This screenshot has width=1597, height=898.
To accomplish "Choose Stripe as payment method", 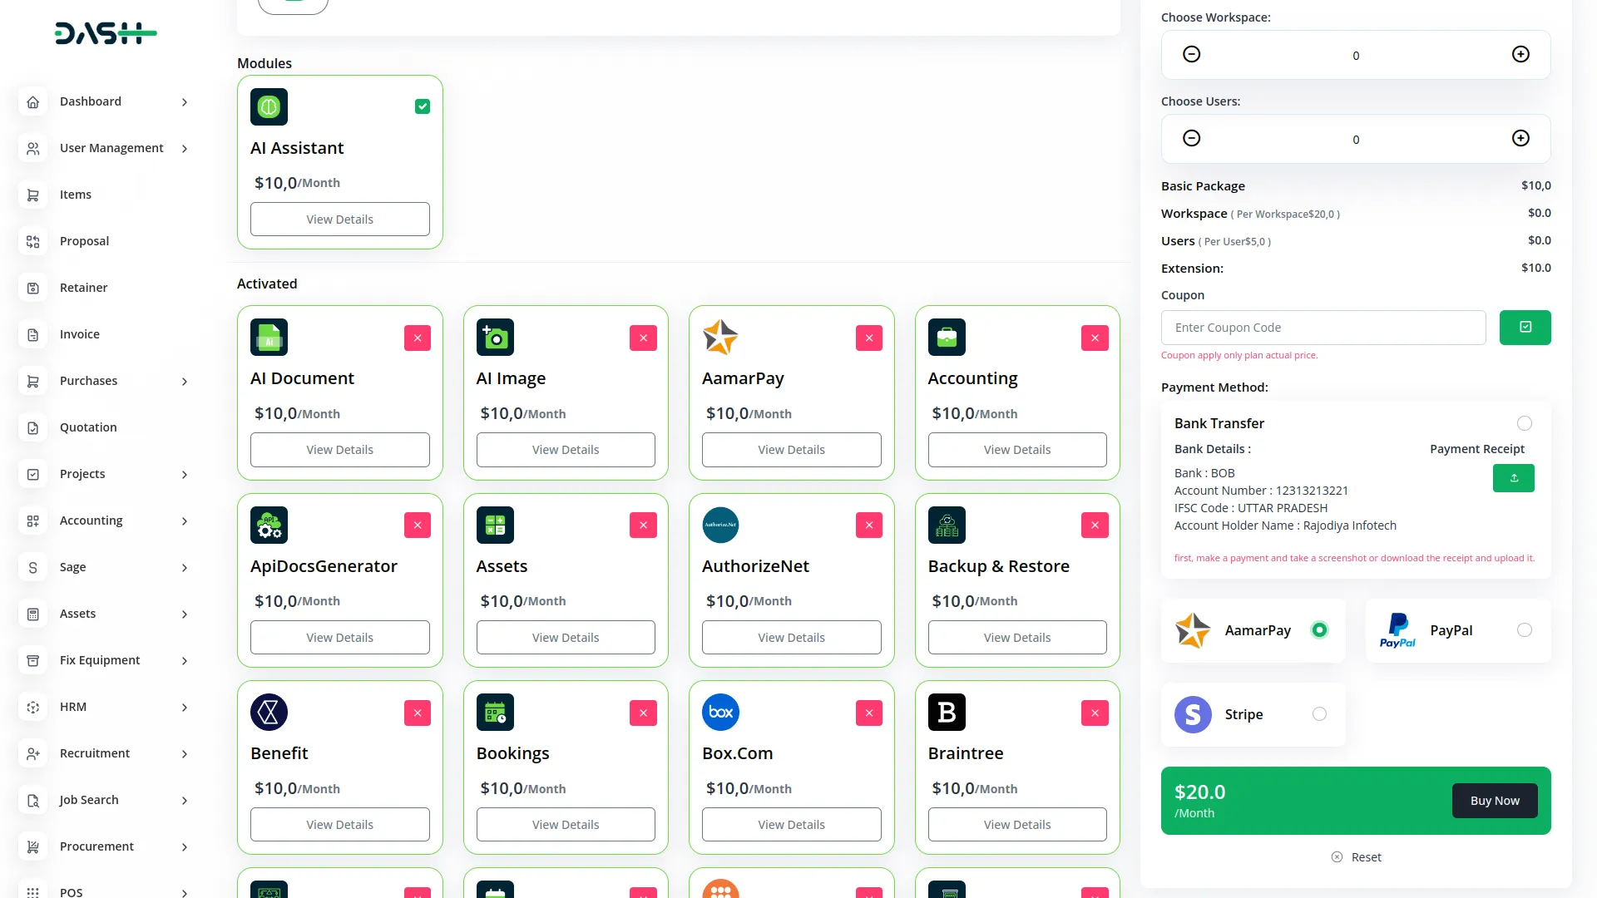I will click(1319, 714).
